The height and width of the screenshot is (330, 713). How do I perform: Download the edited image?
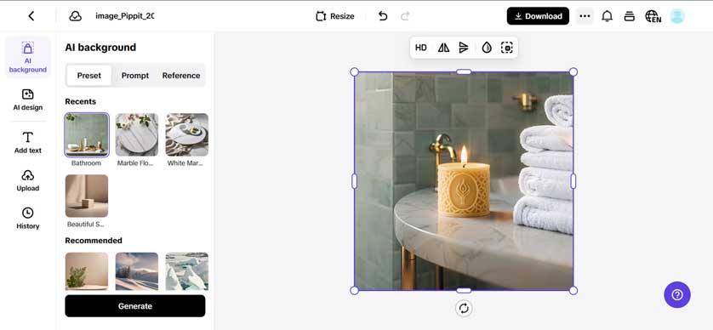coord(538,16)
